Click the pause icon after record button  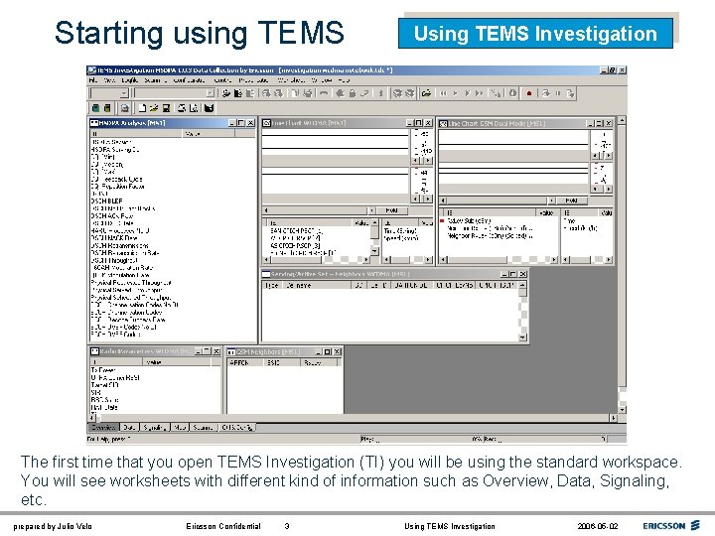558,93
